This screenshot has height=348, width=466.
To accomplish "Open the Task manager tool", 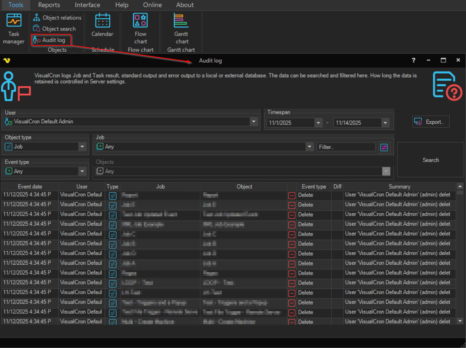I will click(14, 29).
